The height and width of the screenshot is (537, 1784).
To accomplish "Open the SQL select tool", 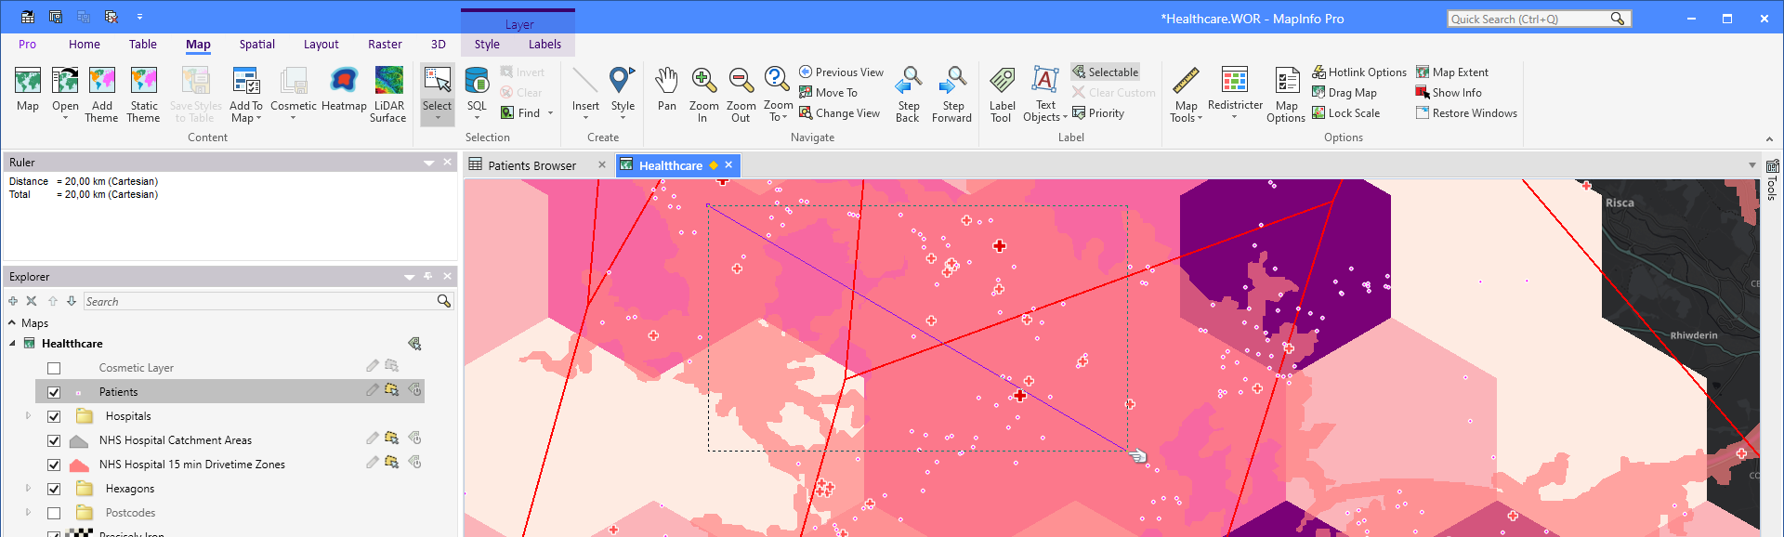I will 477,81.
